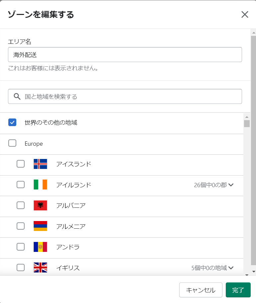
Task: Check the Europe checkbox
Action: pos(12,143)
